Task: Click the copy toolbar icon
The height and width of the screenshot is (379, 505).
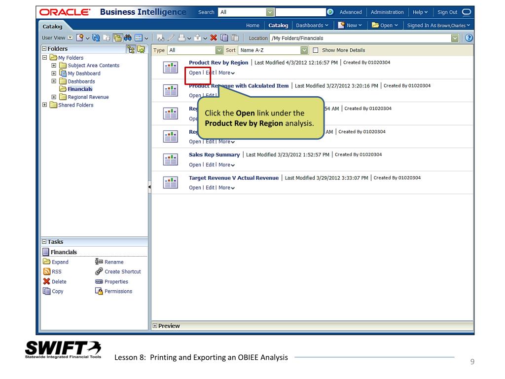Action: [x=224, y=38]
